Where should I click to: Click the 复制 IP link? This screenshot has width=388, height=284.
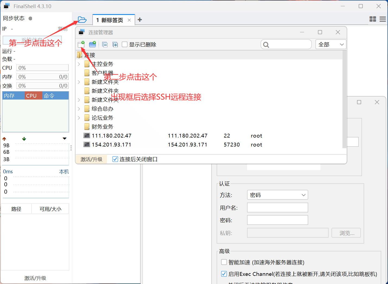pyautogui.click(x=63, y=29)
